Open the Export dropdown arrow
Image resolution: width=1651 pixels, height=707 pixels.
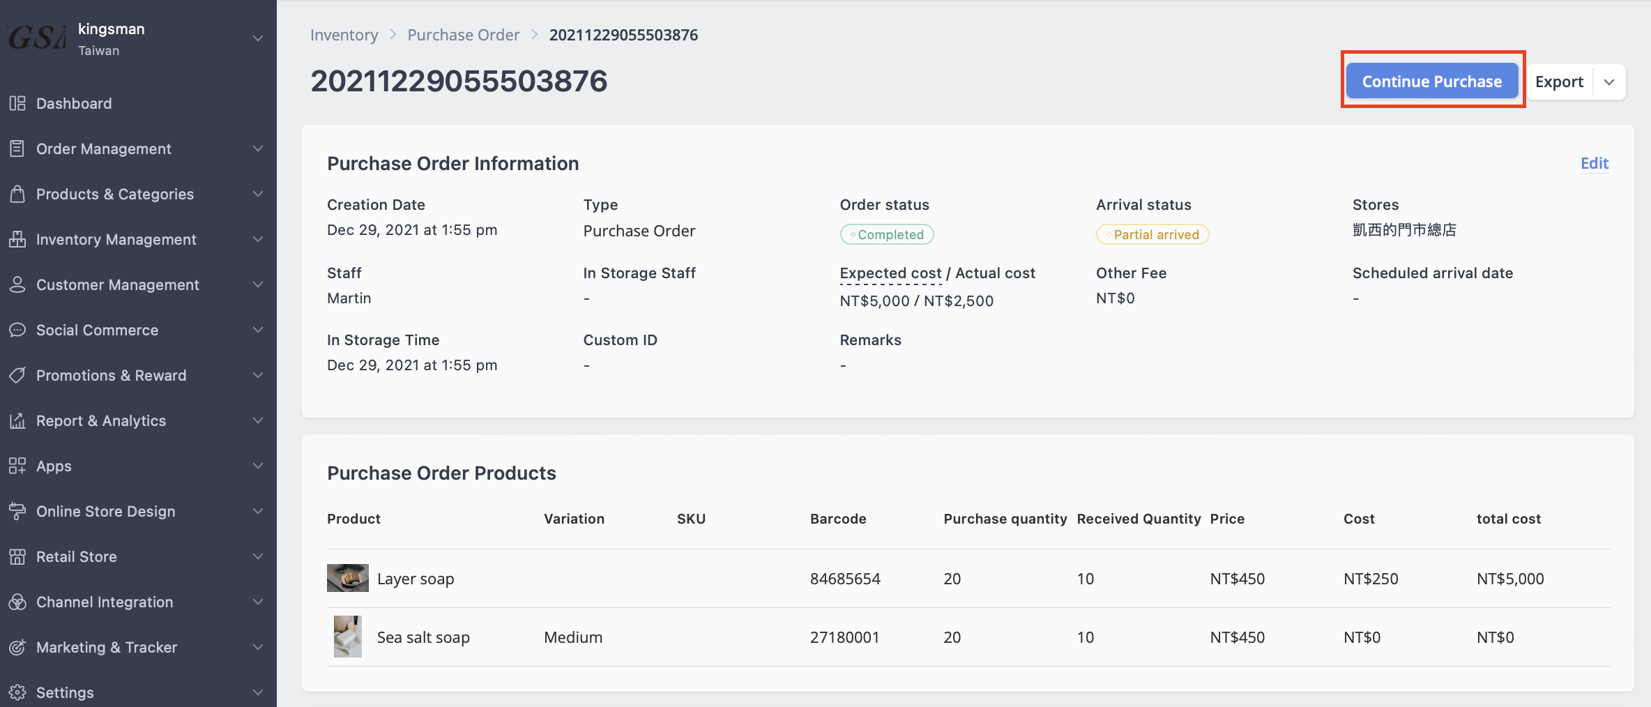[x=1609, y=82]
